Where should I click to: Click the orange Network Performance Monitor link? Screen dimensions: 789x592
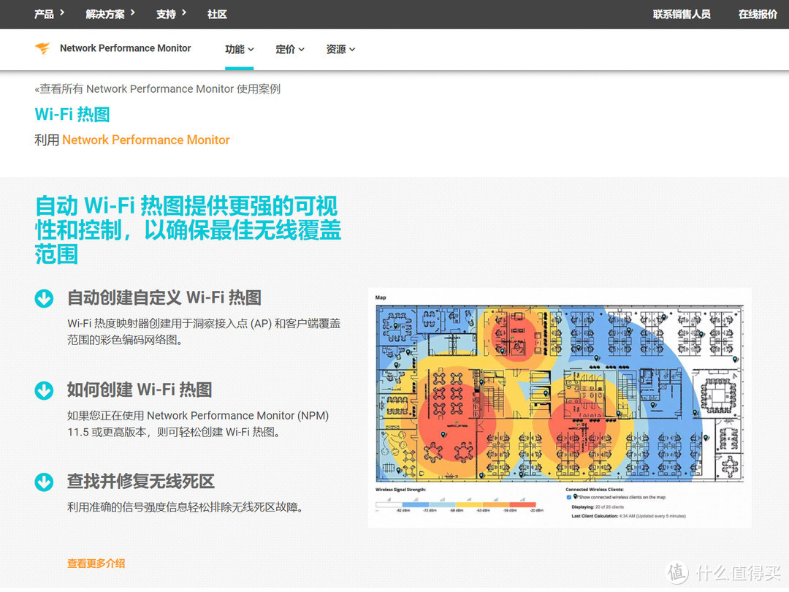(145, 140)
